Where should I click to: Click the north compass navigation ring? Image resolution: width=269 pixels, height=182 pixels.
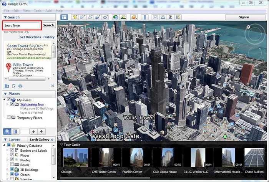pos(255,34)
